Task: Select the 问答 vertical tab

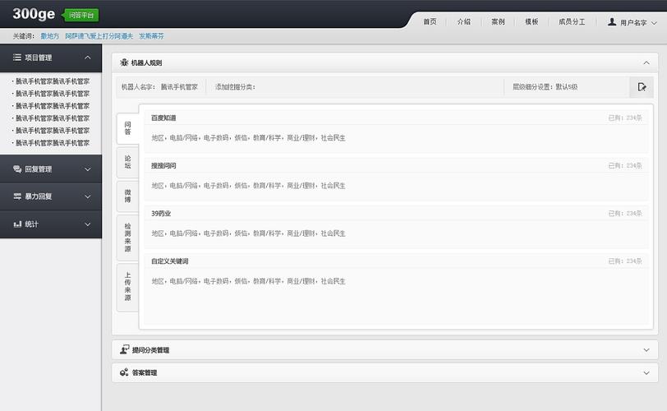Action: (x=127, y=128)
